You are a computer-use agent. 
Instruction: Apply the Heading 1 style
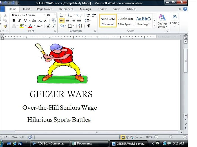(143, 21)
